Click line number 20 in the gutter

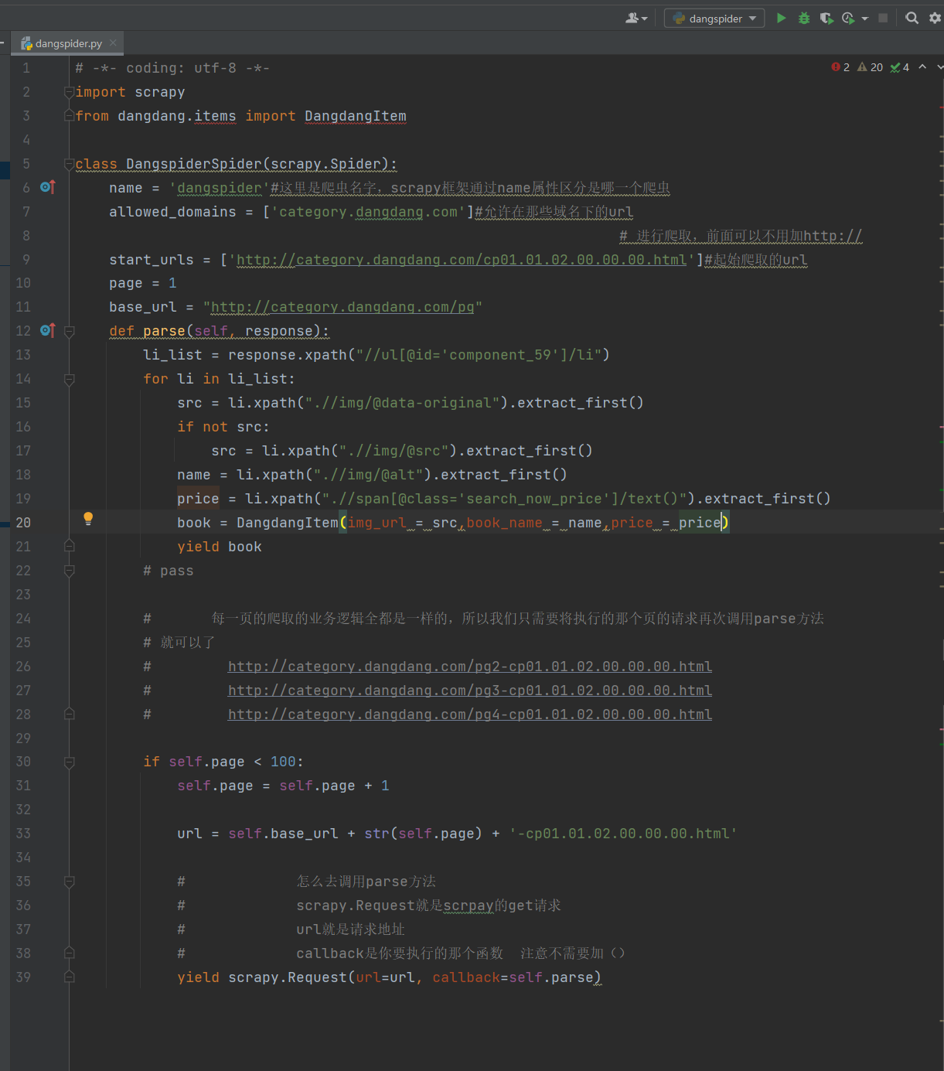[23, 523]
